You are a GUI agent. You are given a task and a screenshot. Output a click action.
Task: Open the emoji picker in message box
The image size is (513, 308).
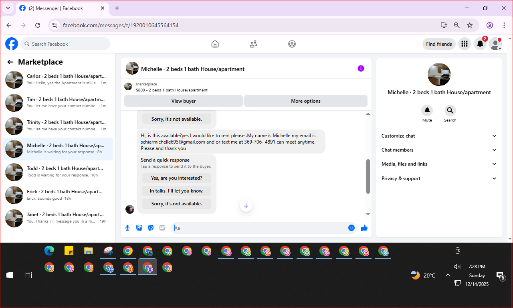351,228
